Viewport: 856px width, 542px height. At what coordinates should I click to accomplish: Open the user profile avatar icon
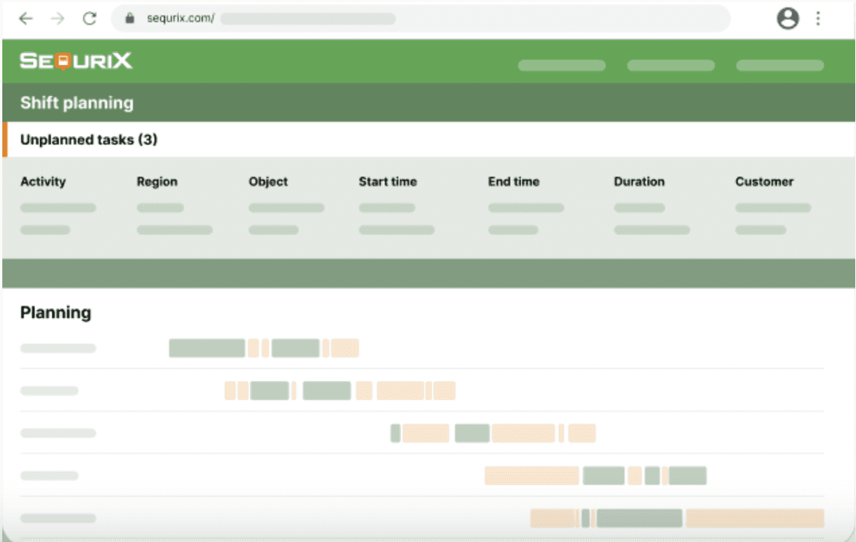click(787, 18)
